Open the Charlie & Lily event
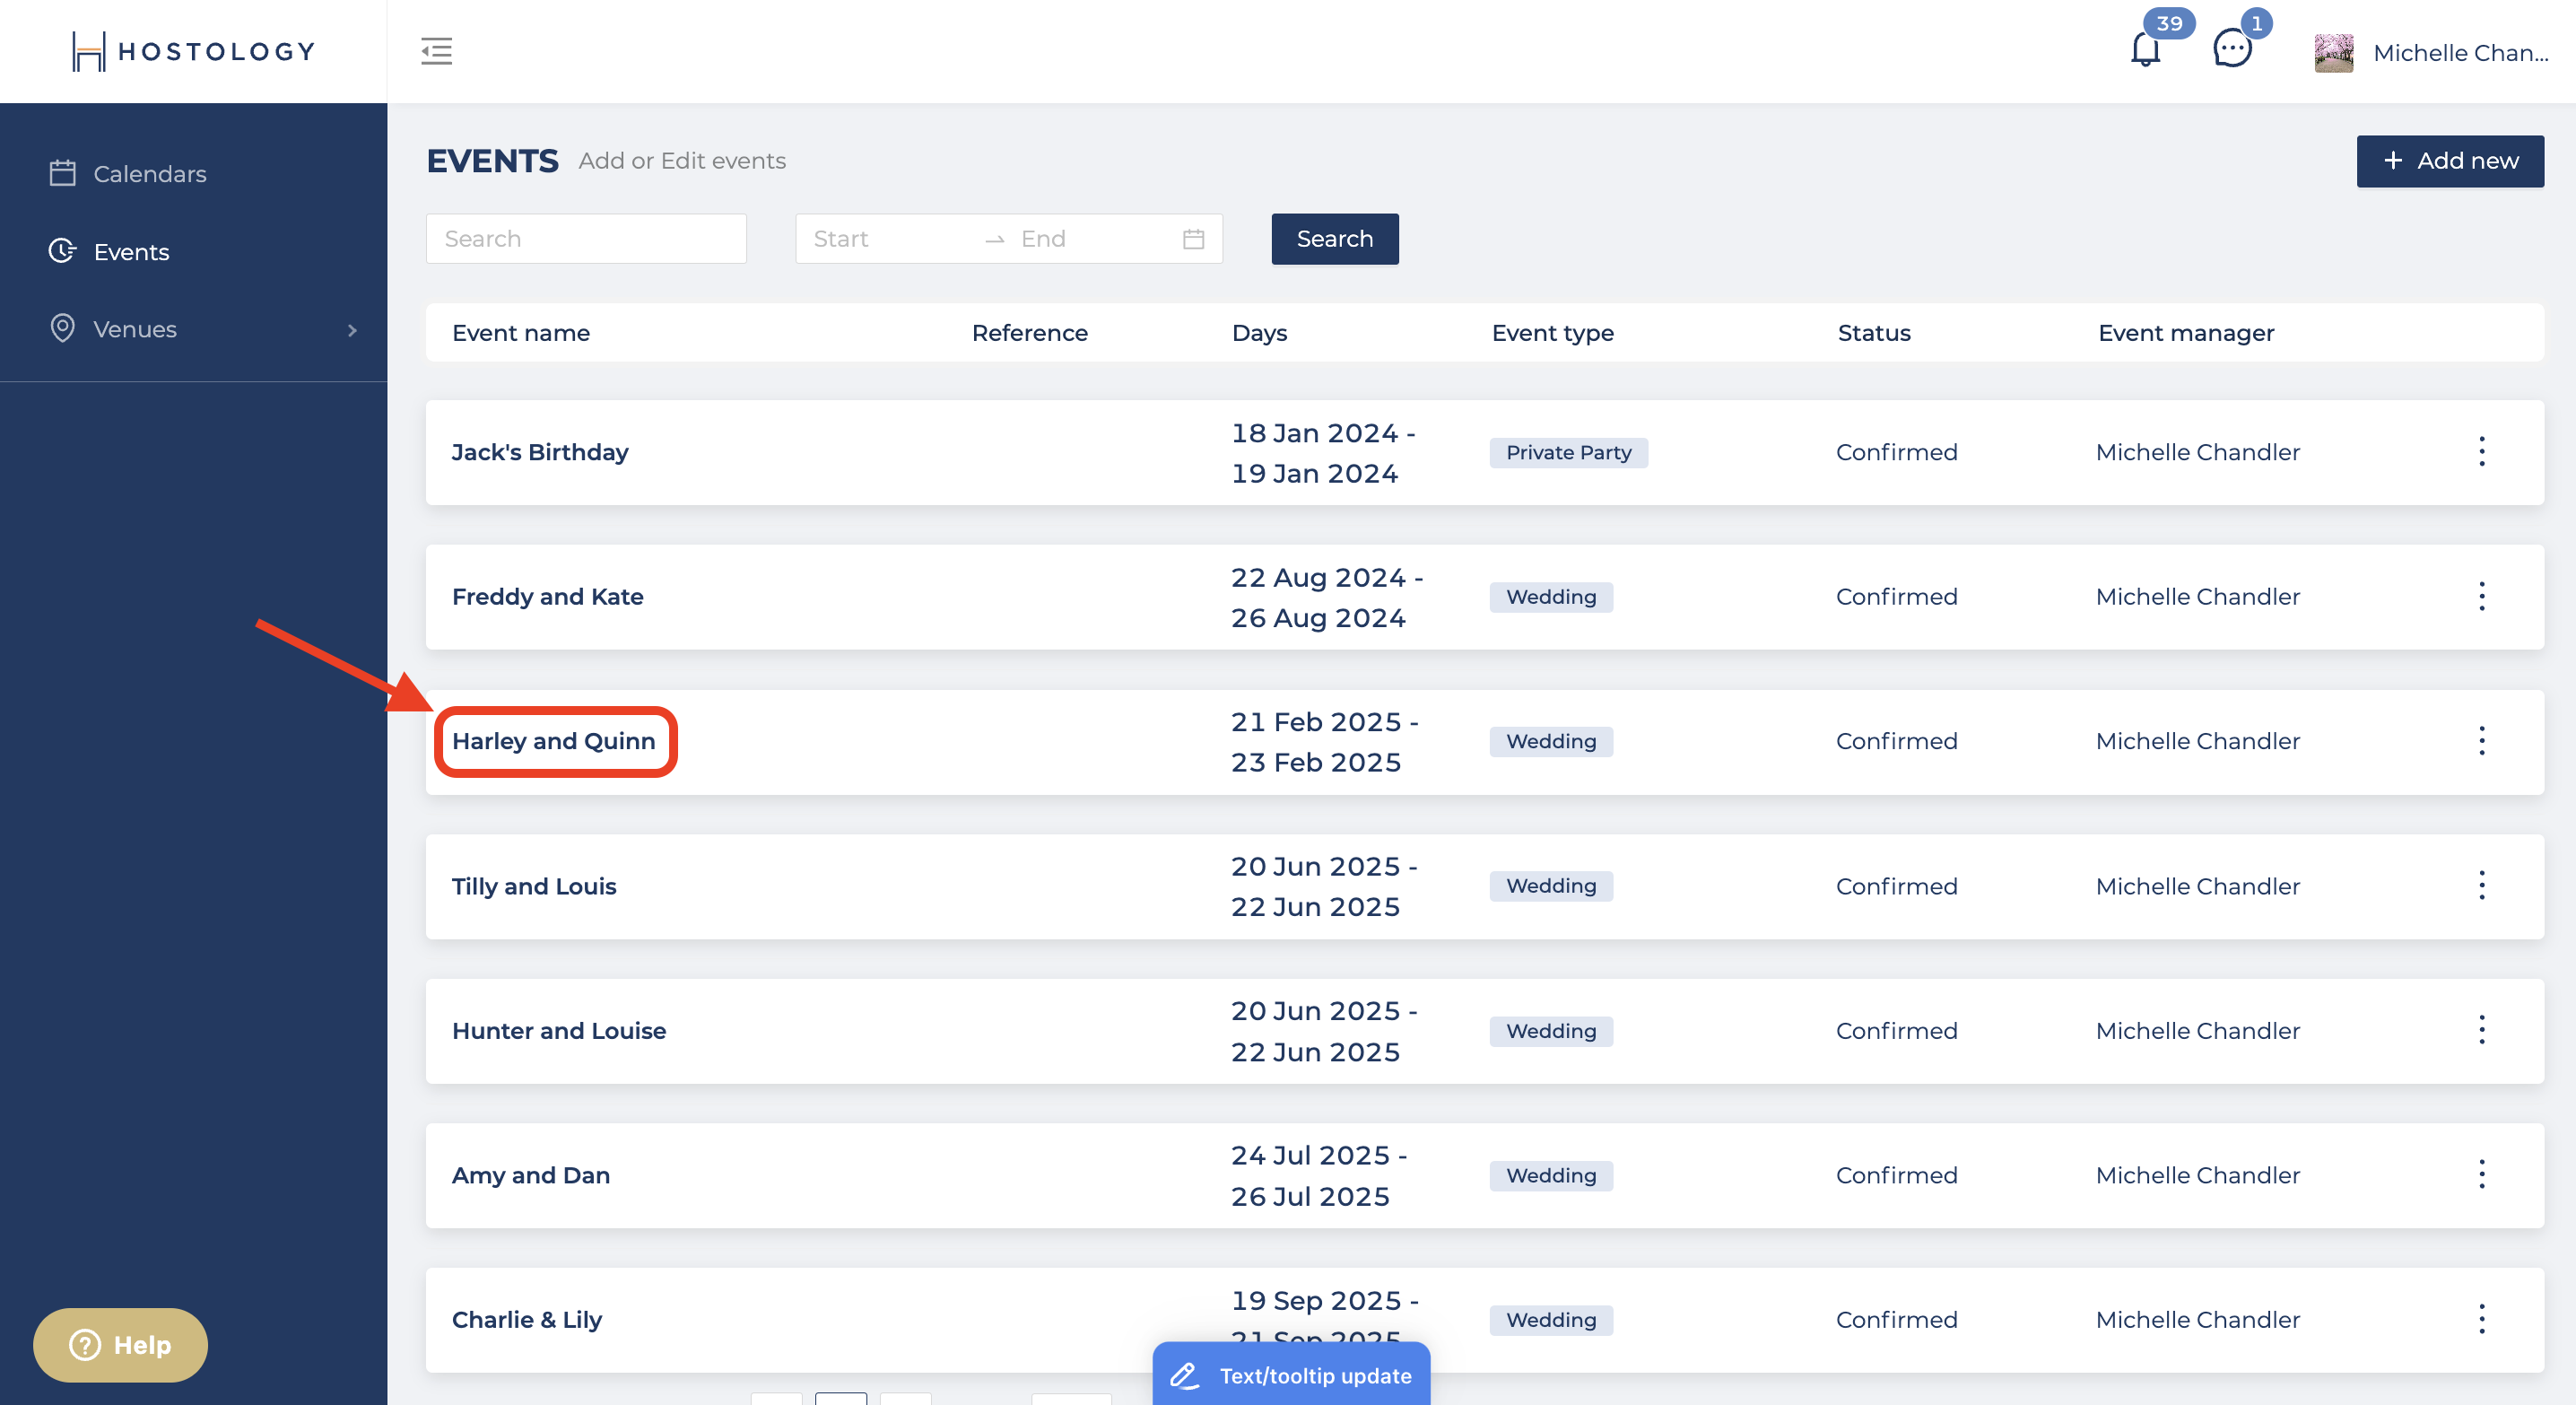2576x1405 pixels. pyautogui.click(x=526, y=1319)
